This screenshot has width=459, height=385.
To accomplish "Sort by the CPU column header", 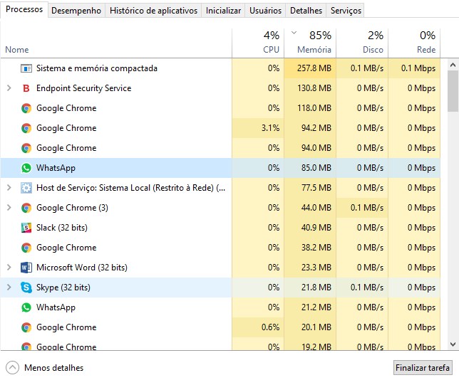I will click(258, 43).
